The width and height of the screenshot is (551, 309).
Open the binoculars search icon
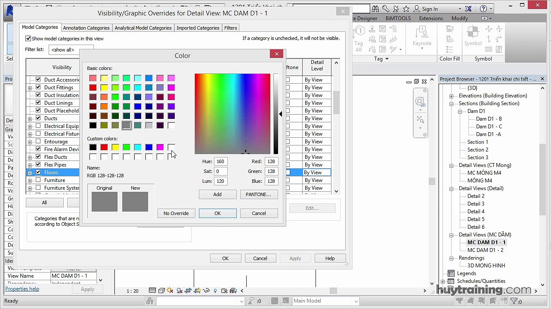click(x=375, y=9)
